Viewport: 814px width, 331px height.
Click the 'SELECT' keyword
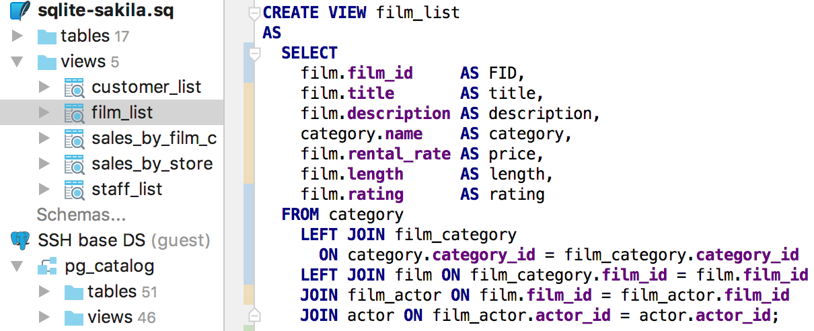pyautogui.click(x=309, y=53)
